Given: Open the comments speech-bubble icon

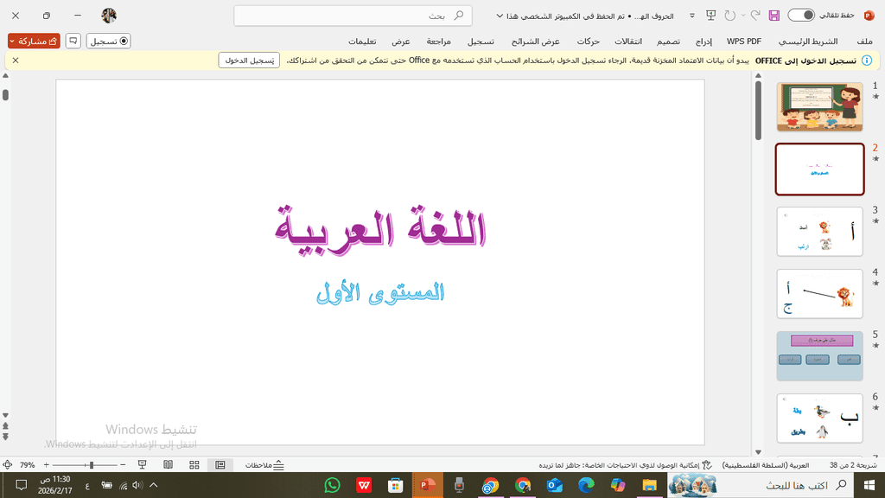Looking at the screenshot, I should click(x=73, y=41).
